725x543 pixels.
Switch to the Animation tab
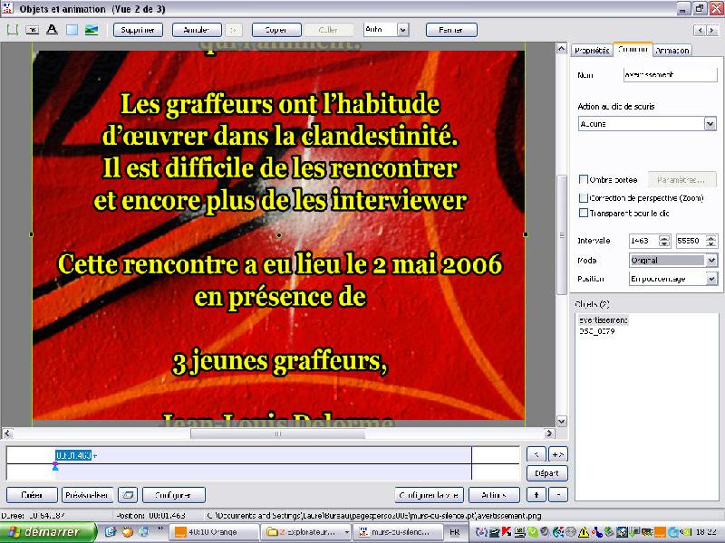point(672,51)
